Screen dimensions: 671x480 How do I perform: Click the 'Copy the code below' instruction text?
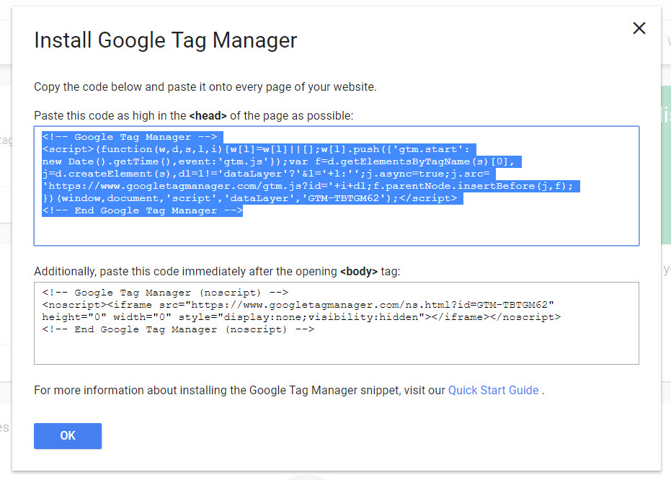pyautogui.click(x=205, y=87)
